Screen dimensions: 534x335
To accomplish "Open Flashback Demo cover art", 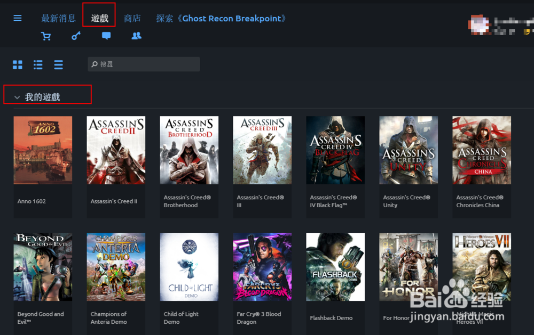I will 335,267.
